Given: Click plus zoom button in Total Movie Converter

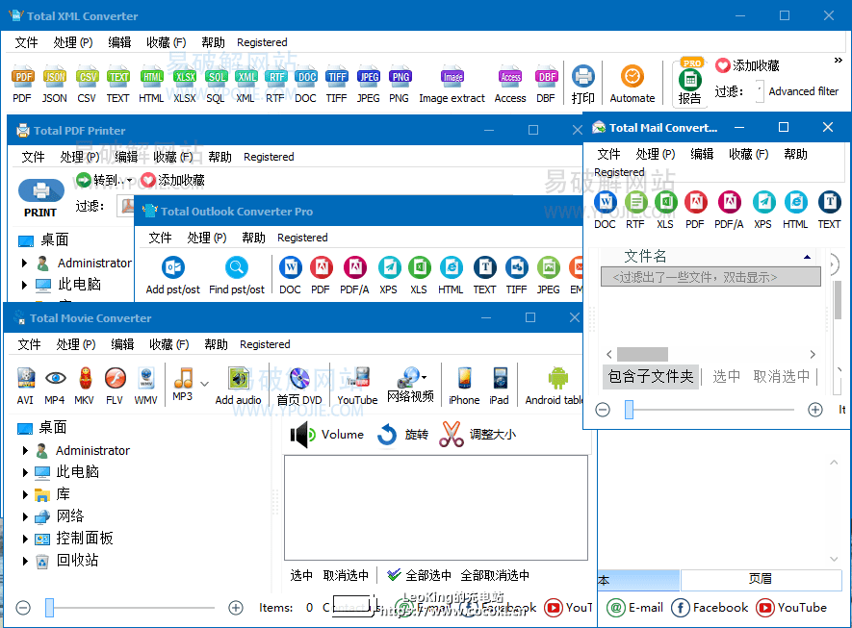Looking at the screenshot, I should [235, 608].
